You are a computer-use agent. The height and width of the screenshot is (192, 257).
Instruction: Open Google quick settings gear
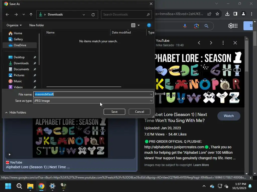pyautogui.click(x=231, y=26)
